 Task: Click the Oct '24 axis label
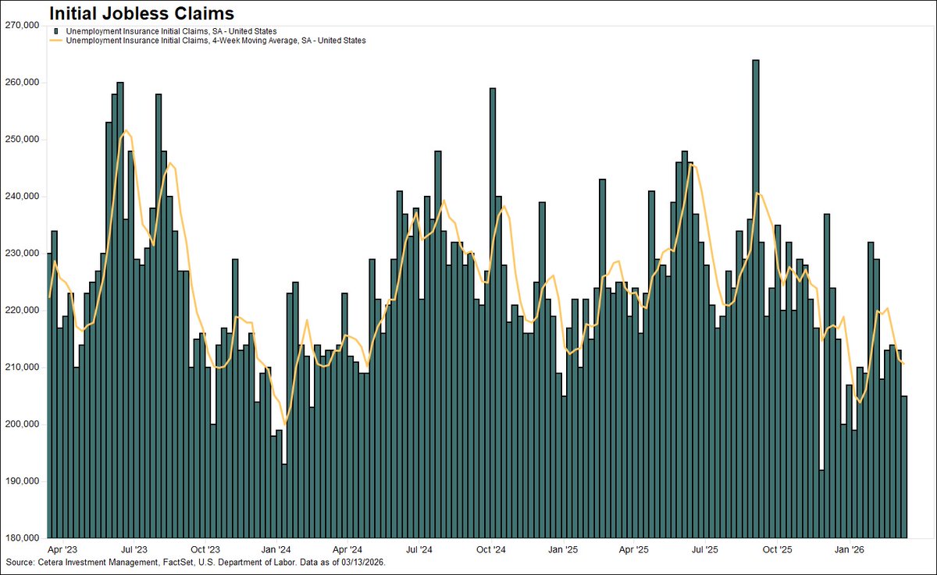click(x=493, y=549)
